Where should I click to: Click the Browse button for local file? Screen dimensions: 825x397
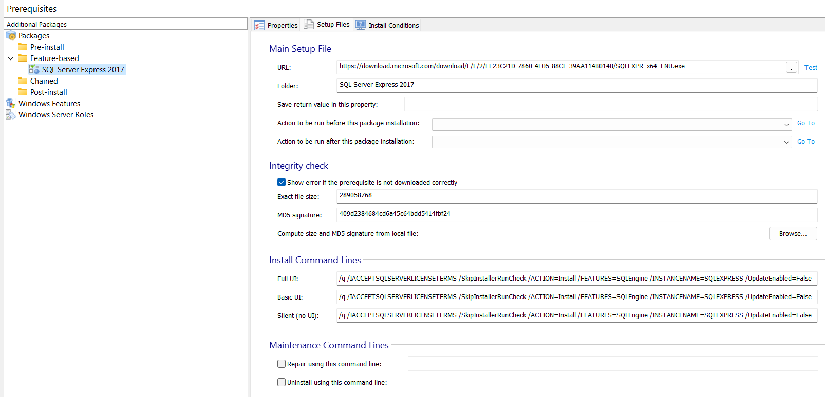(x=793, y=233)
